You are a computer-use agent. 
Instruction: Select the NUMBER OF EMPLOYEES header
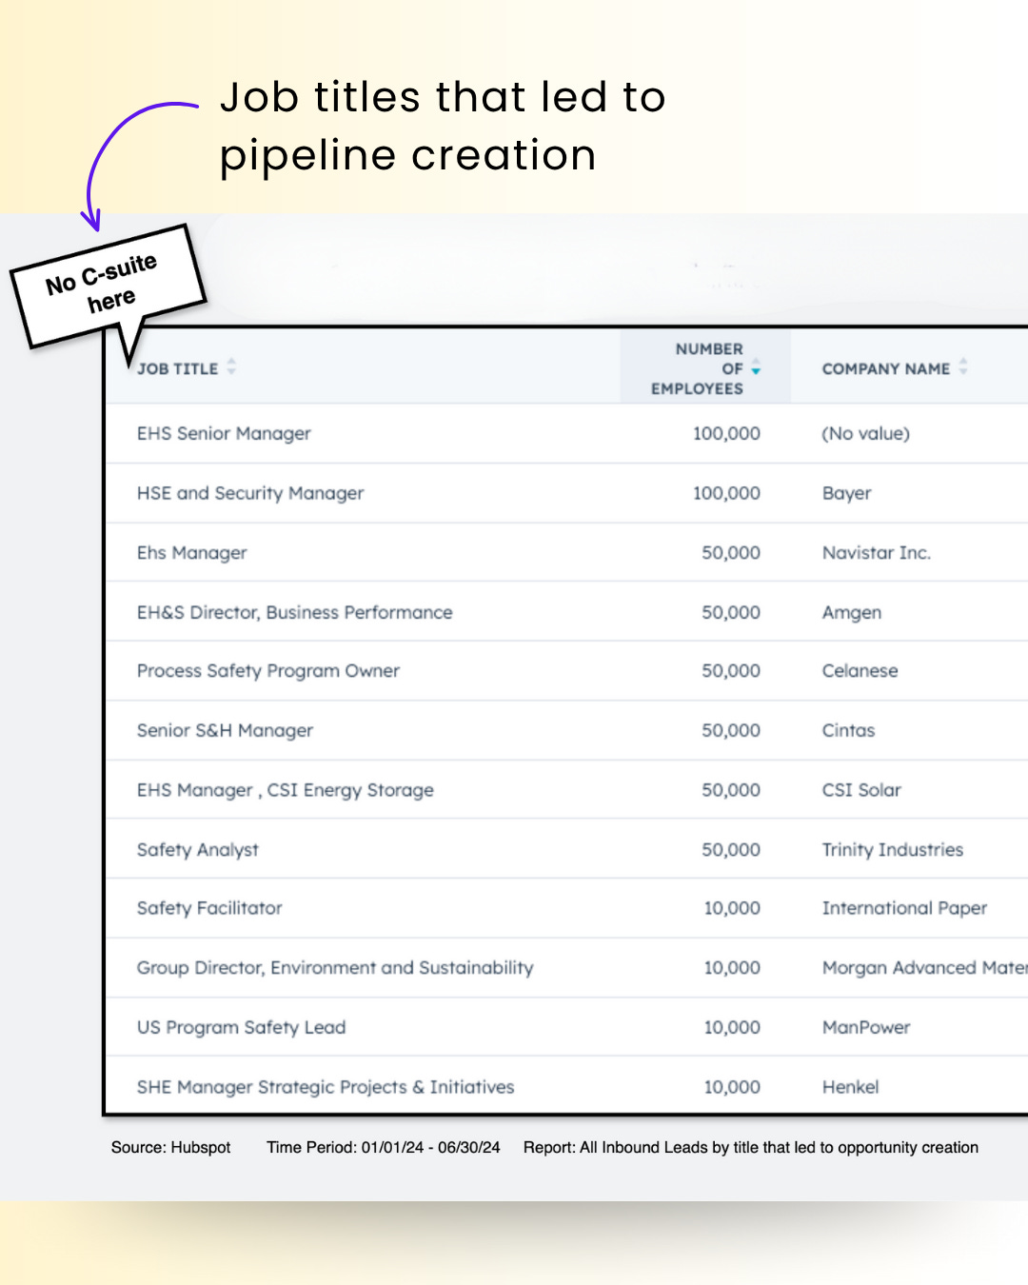coord(697,368)
